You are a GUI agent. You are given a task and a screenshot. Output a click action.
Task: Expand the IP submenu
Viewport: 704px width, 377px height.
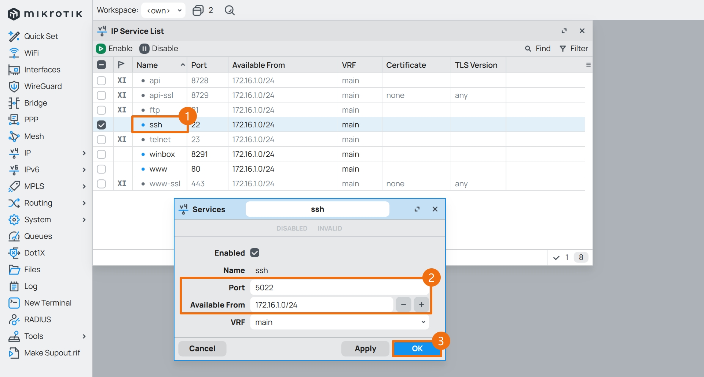click(84, 153)
